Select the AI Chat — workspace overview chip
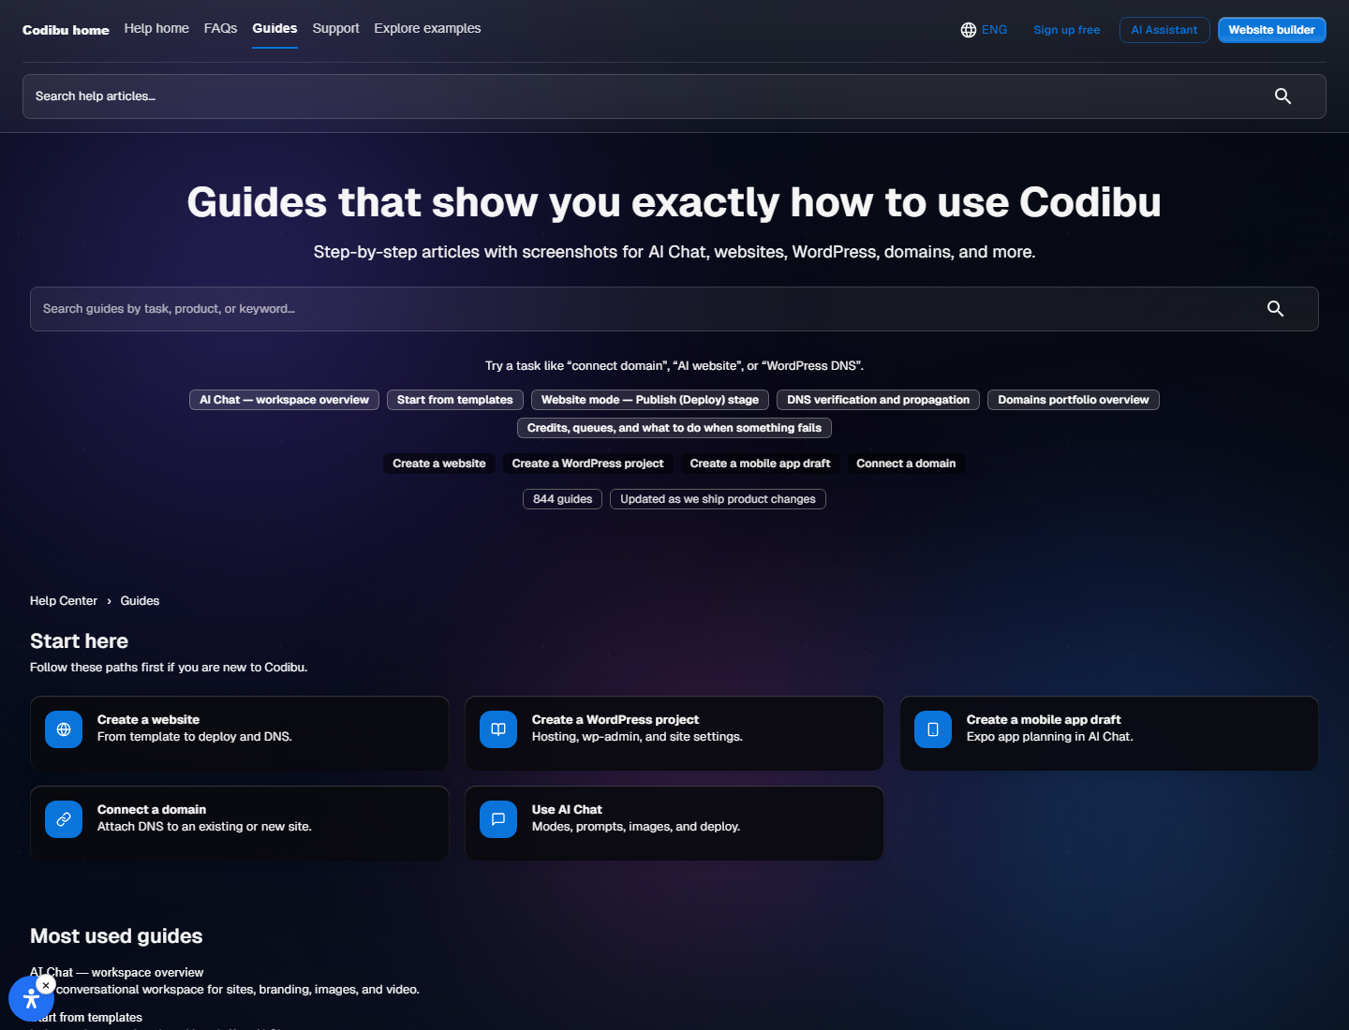1349x1030 pixels. (284, 400)
